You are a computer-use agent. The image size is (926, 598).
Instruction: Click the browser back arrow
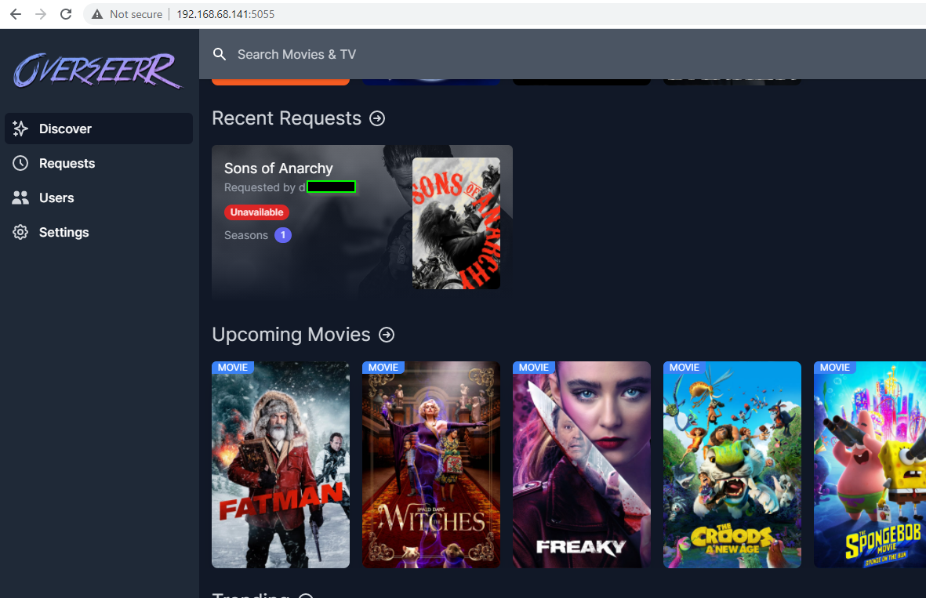coord(16,14)
